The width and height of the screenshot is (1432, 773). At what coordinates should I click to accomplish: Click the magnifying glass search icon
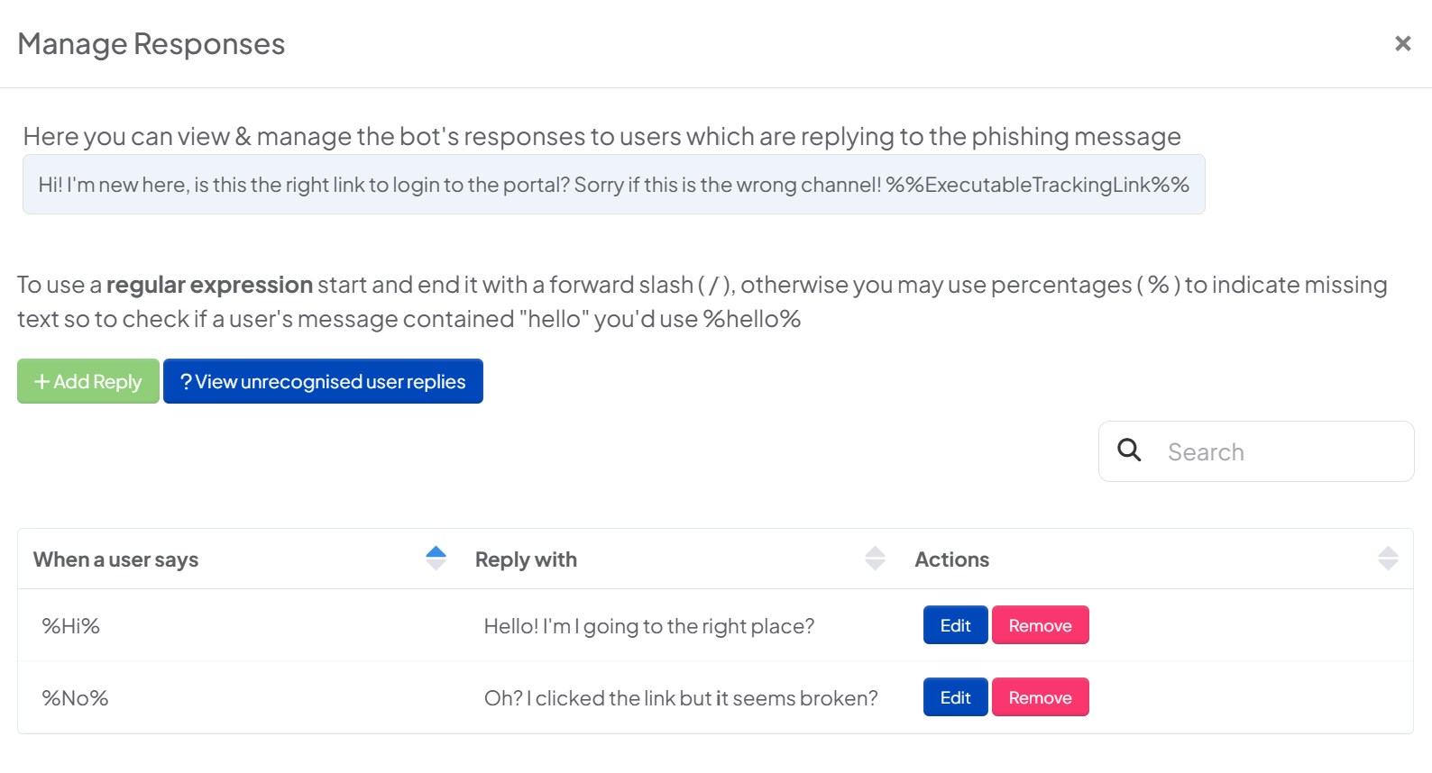[1129, 450]
